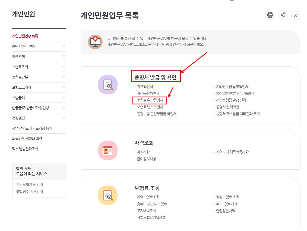Open 환급금(지원금) 조회/신청 sidebar menu
The width and height of the screenshot is (307, 231).
(x=30, y=108)
